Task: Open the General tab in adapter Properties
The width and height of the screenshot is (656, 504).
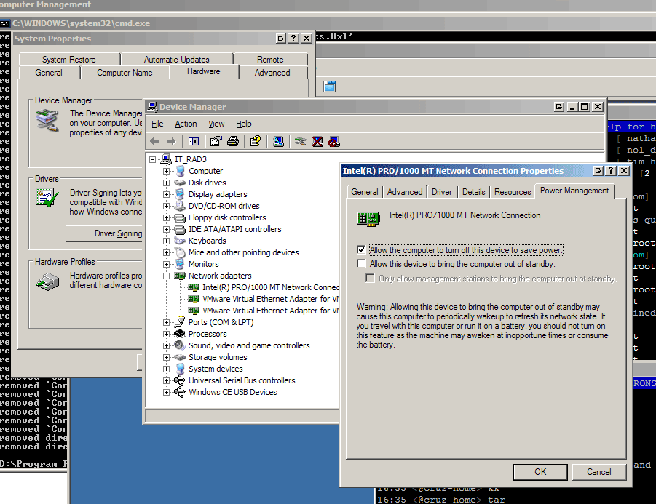Action: pyautogui.click(x=364, y=192)
